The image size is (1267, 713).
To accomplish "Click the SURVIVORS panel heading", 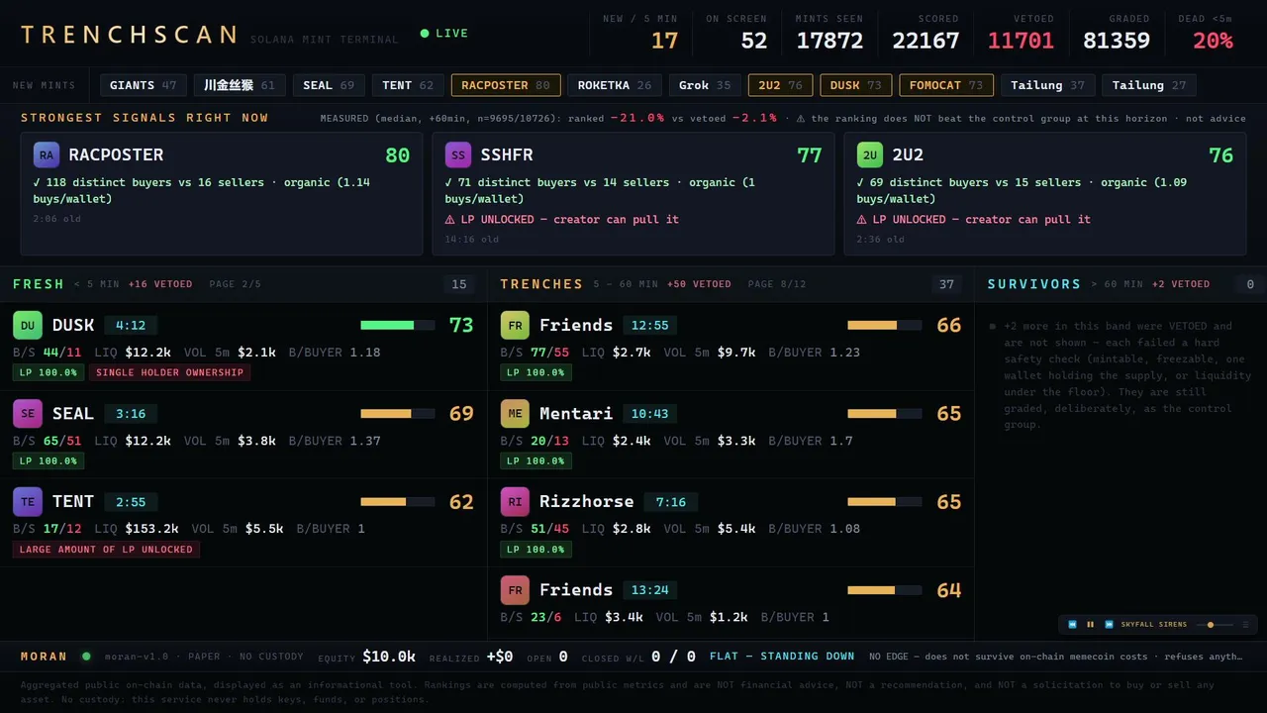I will tap(1034, 284).
